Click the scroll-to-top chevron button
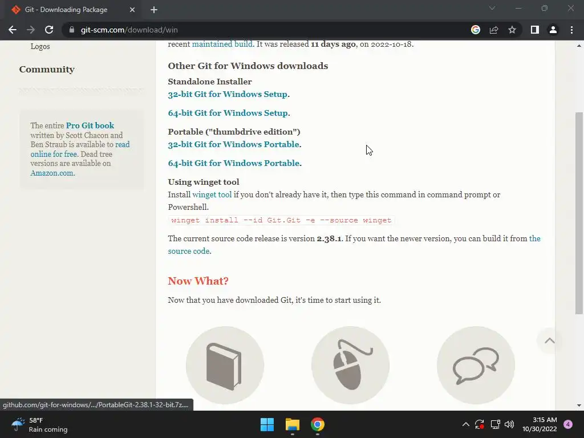This screenshot has width=584, height=438. [x=549, y=341]
